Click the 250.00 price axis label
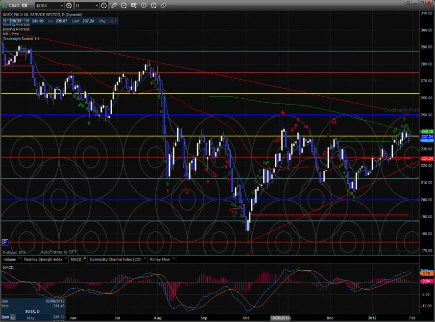This screenshot has width=435, height=322. (x=427, y=115)
